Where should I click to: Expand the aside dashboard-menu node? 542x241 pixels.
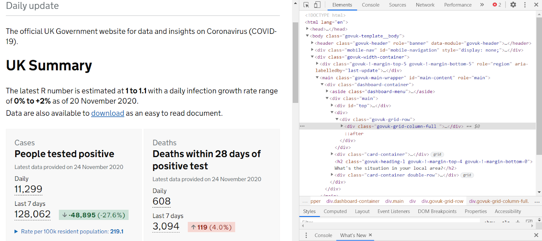pyautogui.click(x=327, y=91)
